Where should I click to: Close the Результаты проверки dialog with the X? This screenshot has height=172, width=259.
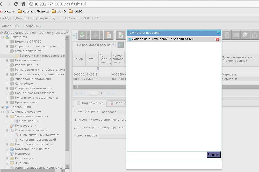coord(218,33)
